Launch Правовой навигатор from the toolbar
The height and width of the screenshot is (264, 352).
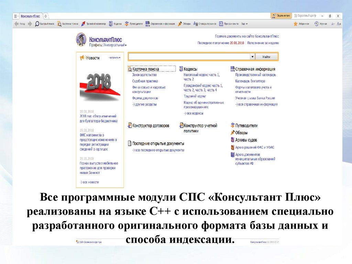coord(93,24)
